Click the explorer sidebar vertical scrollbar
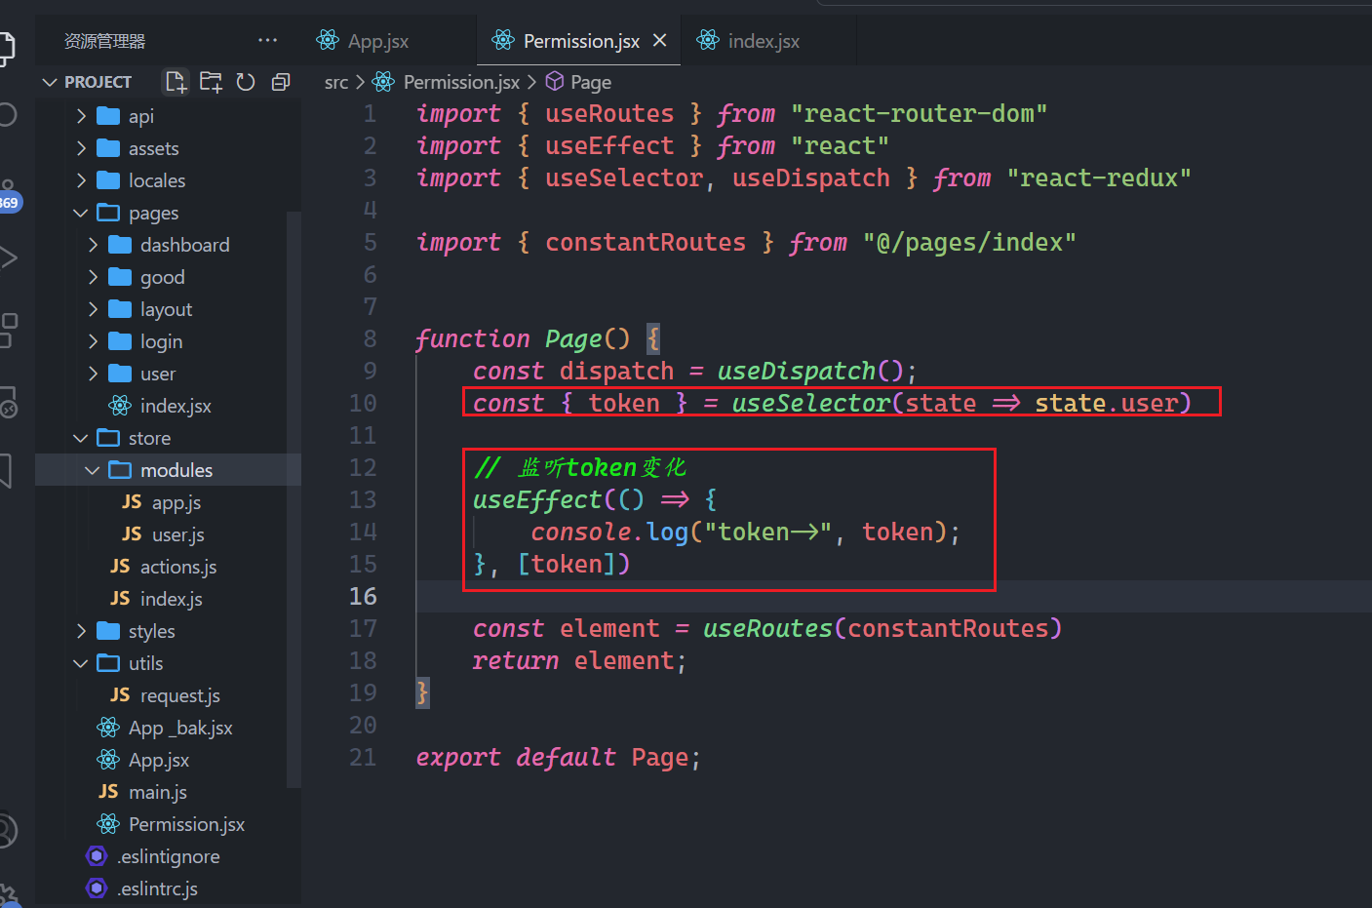 click(x=294, y=497)
